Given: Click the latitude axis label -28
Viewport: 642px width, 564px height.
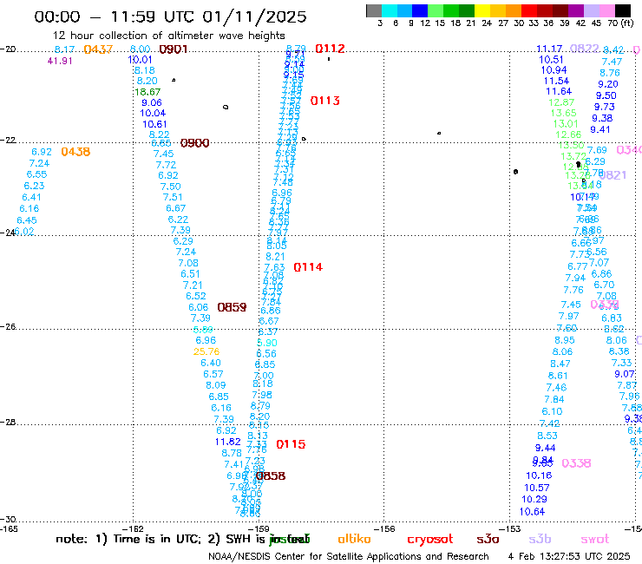Looking at the screenshot, I should (x=8, y=422).
